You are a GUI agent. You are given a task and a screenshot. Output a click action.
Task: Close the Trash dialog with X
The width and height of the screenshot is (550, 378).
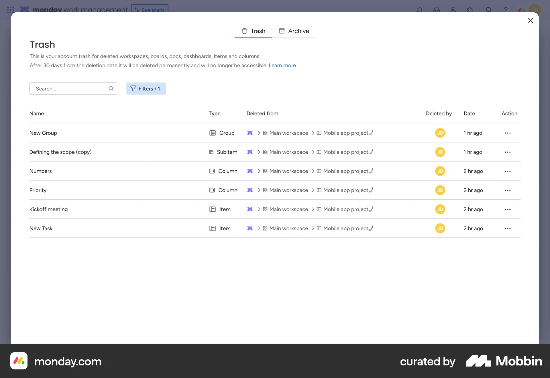pos(530,21)
